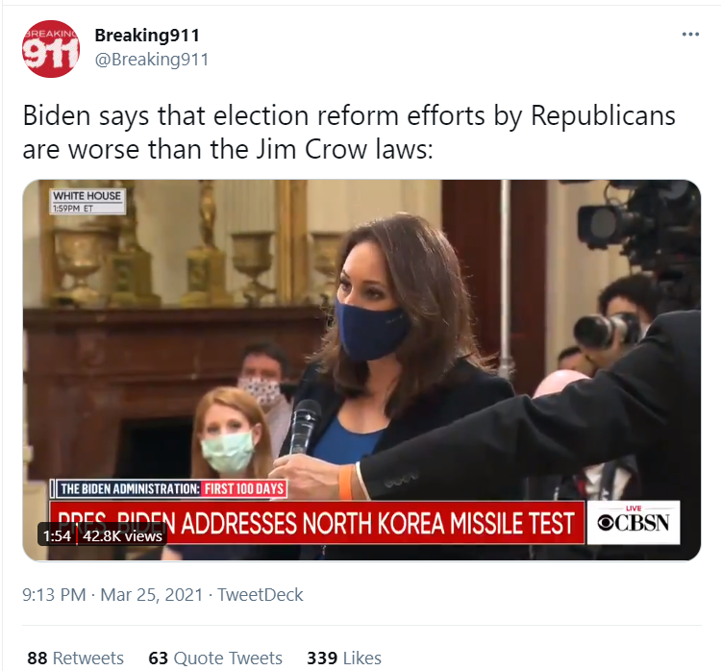Click the White House 1:59PM ET label

click(87, 201)
